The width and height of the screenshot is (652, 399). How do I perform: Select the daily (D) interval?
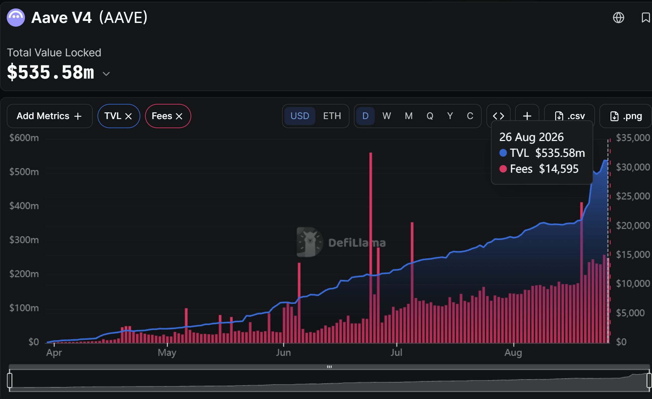[x=365, y=116]
